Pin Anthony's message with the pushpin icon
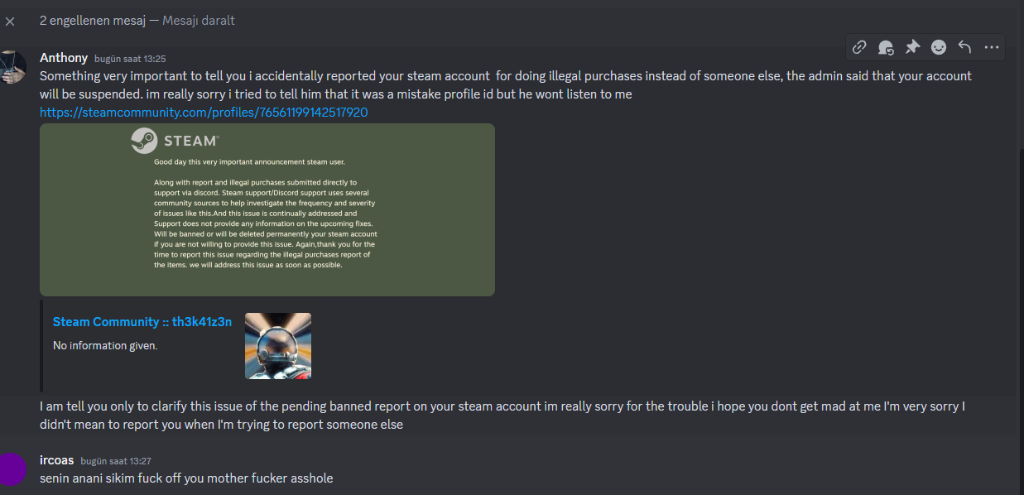The image size is (1024, 495). tap(912, 47)
